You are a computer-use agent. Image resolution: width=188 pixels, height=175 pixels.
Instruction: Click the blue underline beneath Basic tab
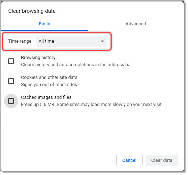tap(44, 31)
